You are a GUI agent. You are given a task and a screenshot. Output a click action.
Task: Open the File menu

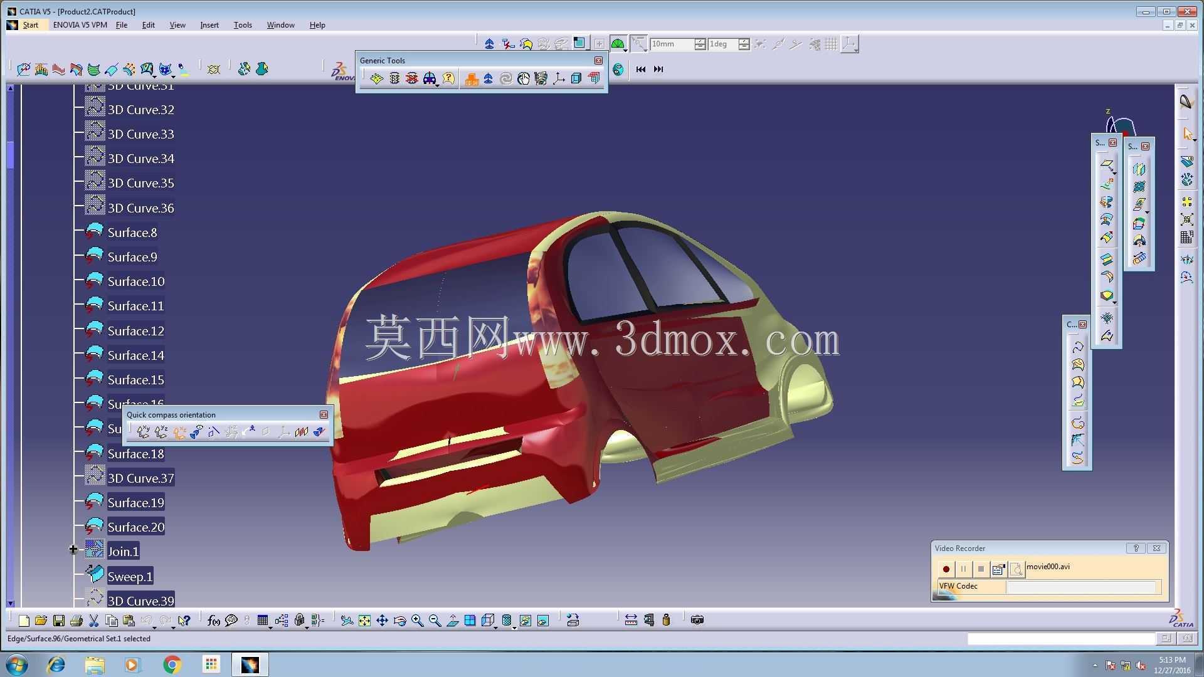122,25
